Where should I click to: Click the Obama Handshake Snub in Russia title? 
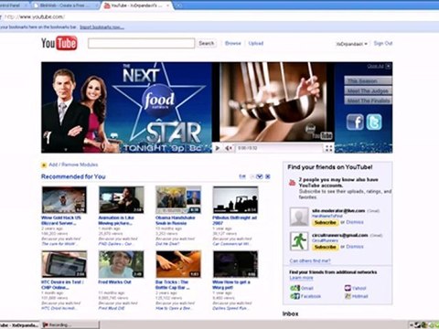coord(175,220)
